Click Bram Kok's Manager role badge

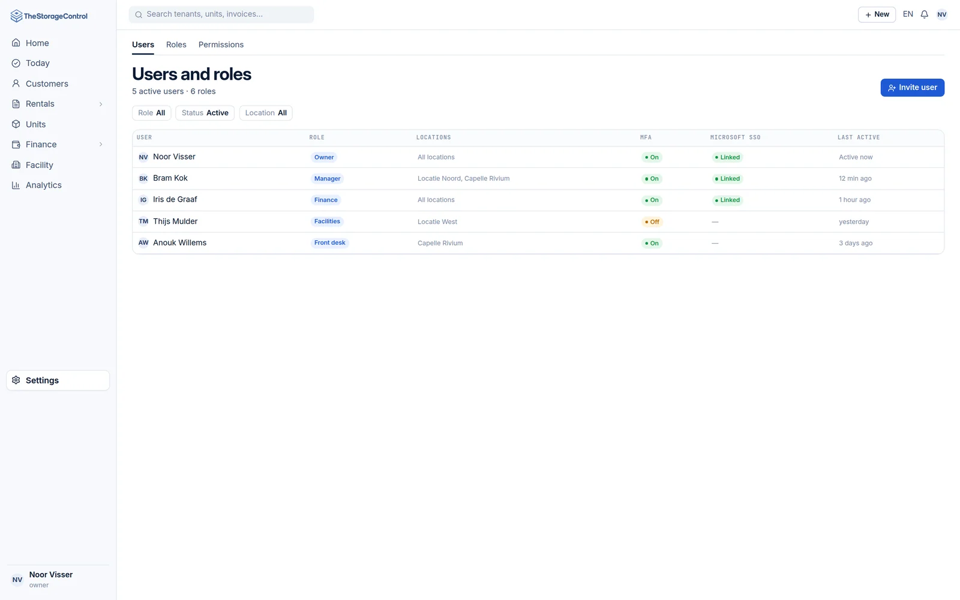[x=327, y=179]
